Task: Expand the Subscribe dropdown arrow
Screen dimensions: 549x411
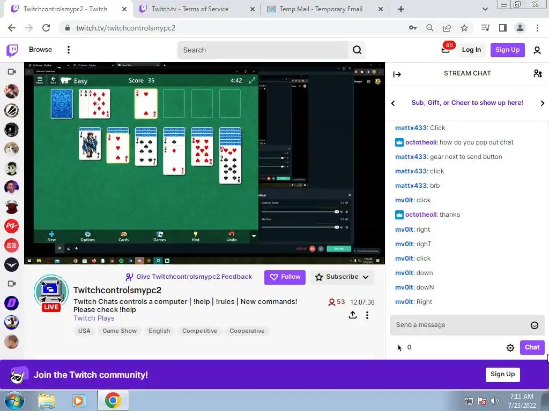Action: pos(366,277)
